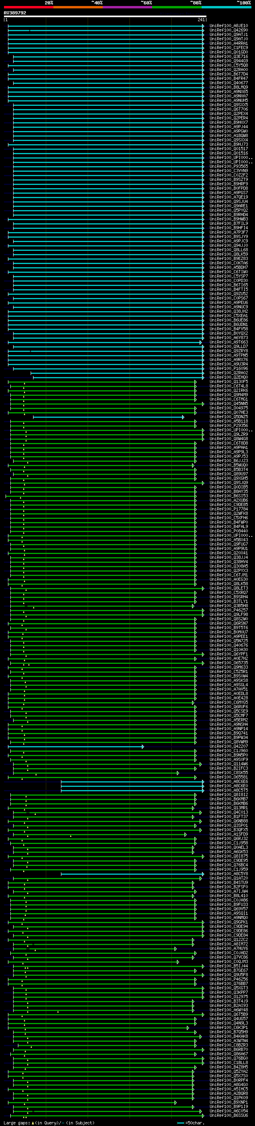
Task: Select the UniRef100_A1SFD9 label
Action: 229,834
